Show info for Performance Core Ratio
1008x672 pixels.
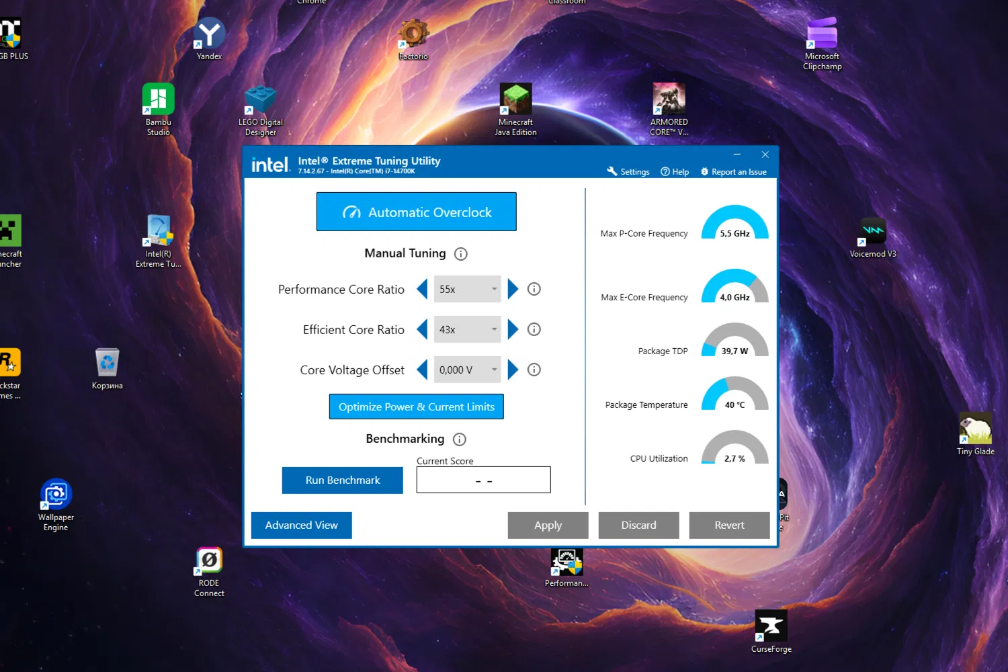[534, 289]
